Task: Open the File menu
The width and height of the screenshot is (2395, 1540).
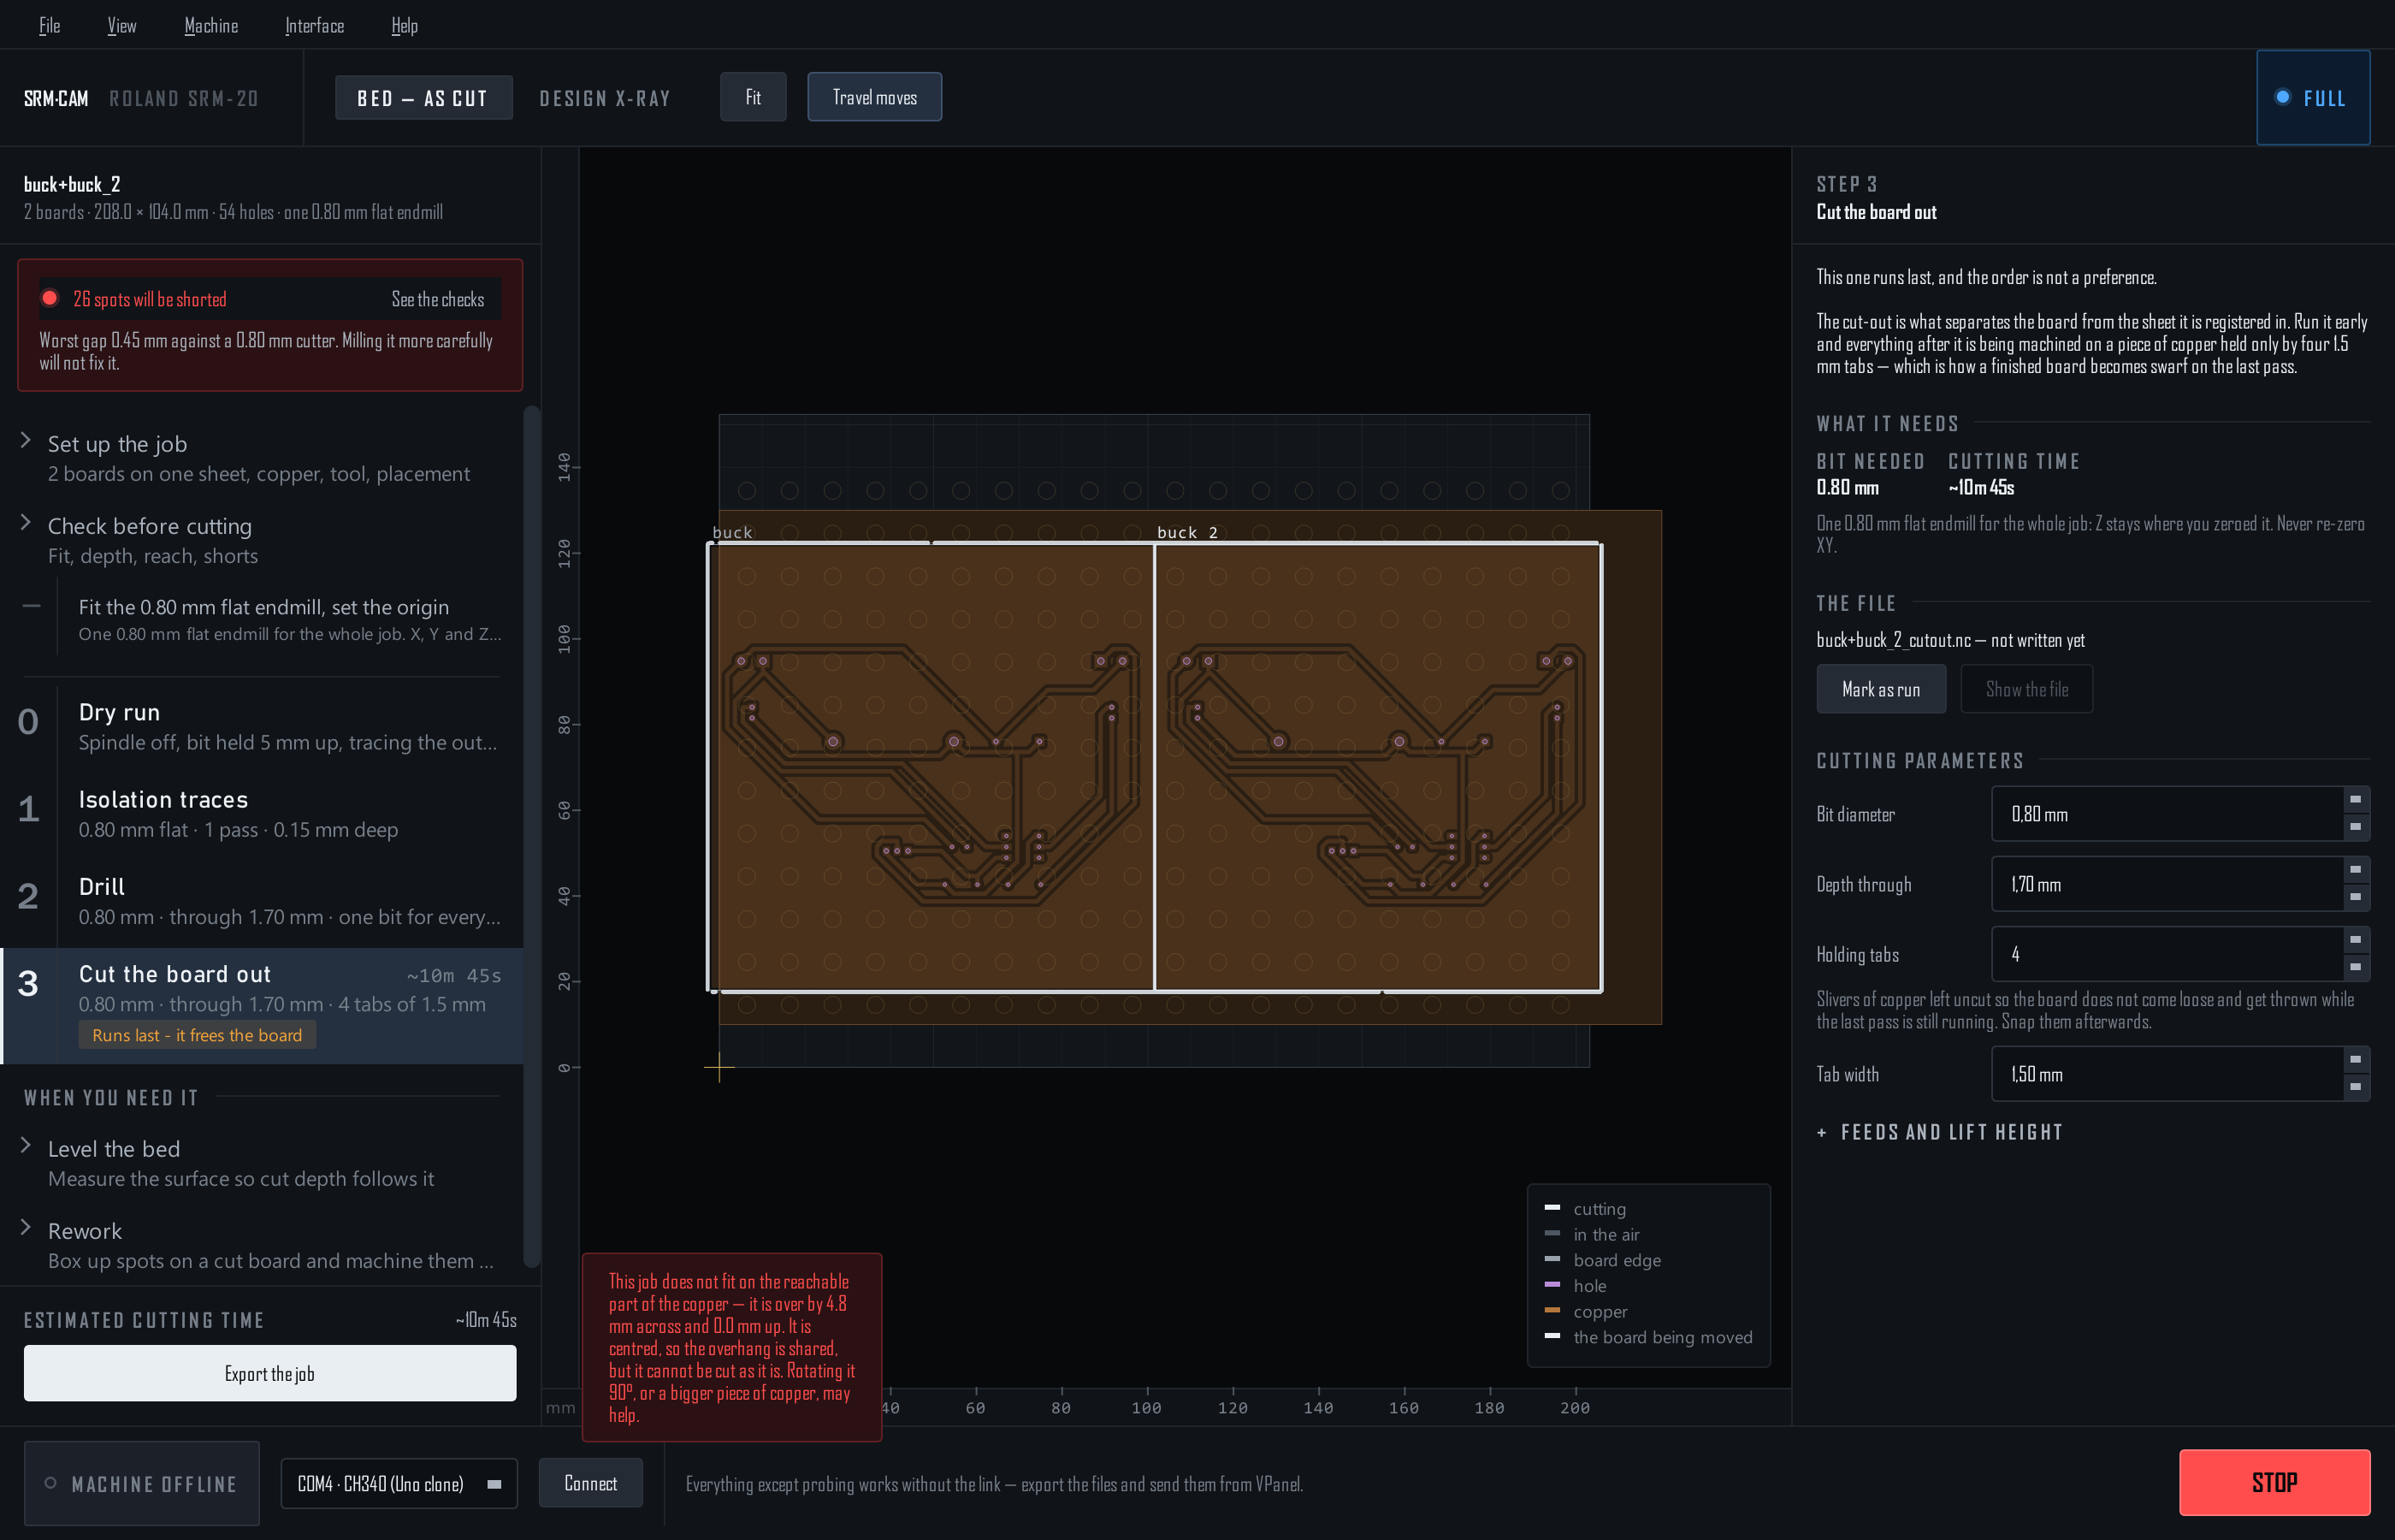Action: click(49, 25)
